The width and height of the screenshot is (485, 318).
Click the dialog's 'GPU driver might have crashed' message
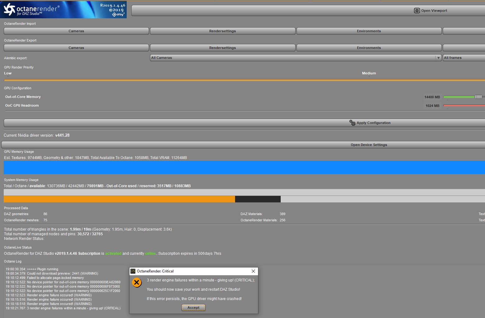(194, 299)
